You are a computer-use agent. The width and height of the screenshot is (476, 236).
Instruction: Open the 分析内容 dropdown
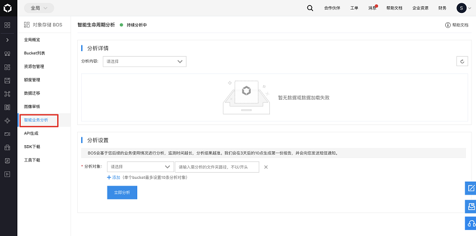click(144, 62)
